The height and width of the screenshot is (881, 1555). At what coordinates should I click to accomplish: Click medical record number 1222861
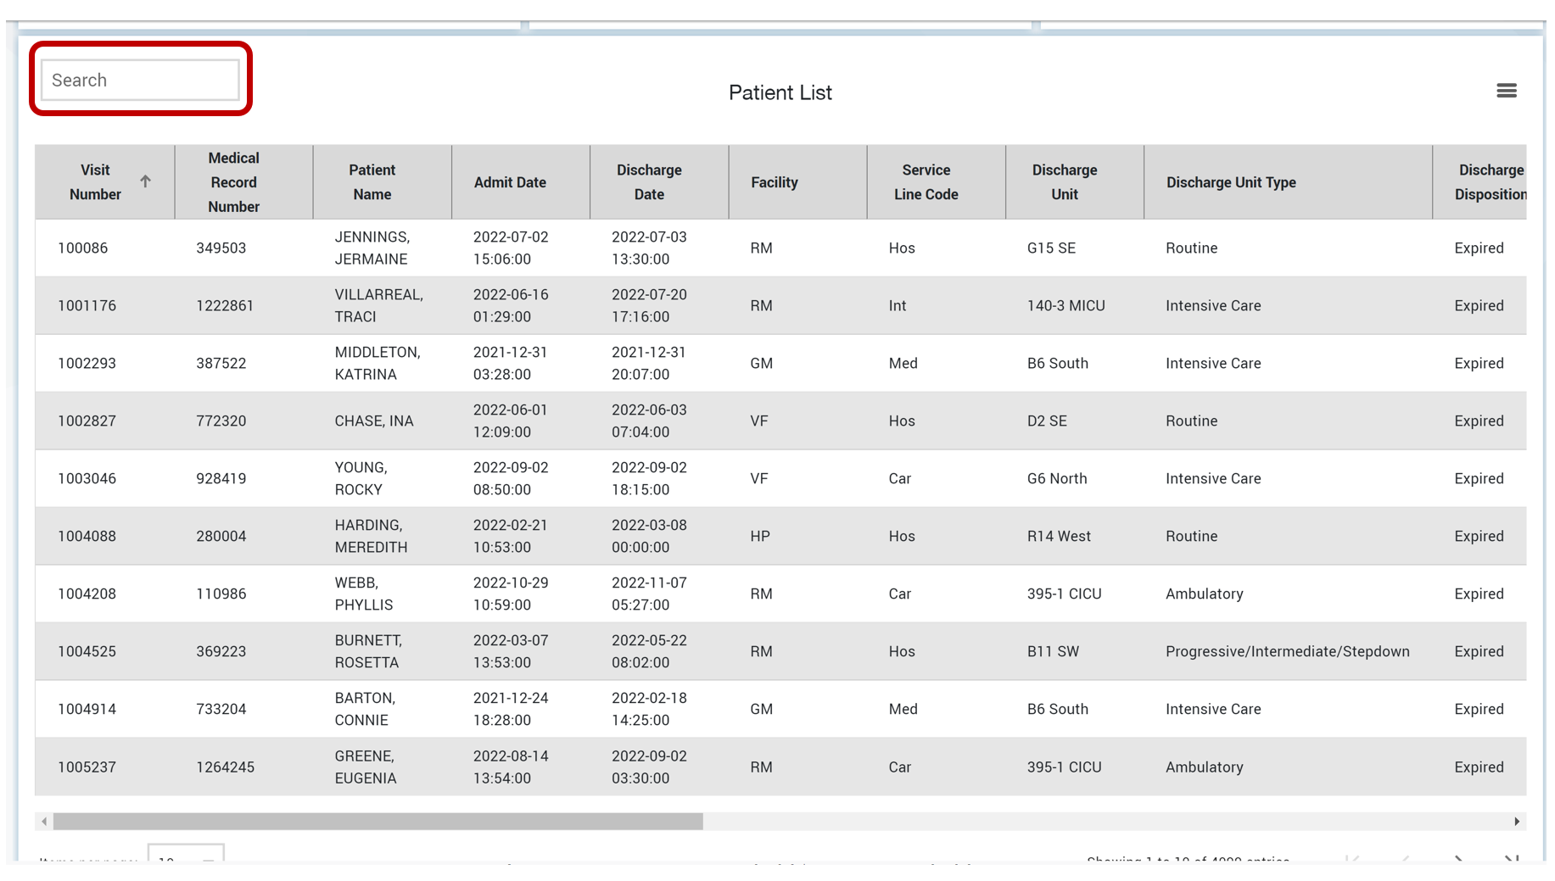[x=225, y=306]
